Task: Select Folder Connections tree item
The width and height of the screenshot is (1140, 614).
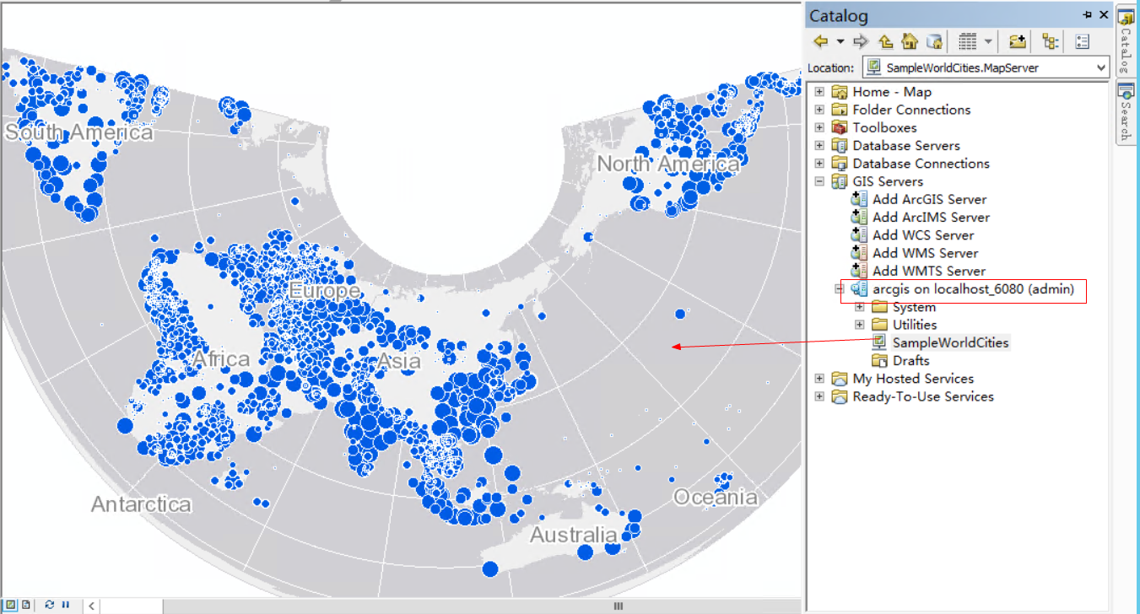Action: point(911,110)
